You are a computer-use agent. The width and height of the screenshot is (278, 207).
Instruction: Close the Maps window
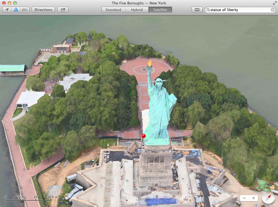coord(4,3)
